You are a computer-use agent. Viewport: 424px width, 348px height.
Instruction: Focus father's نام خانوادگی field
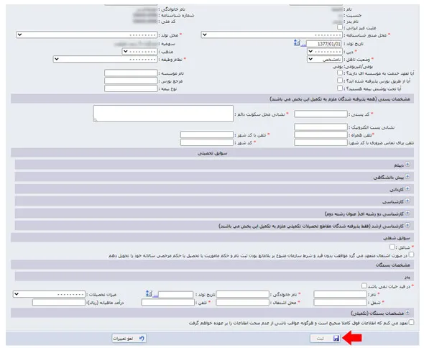[x=243, y=294]
